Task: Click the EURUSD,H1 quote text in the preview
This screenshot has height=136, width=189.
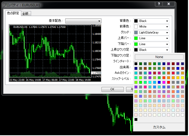Action: pos(39,27)
